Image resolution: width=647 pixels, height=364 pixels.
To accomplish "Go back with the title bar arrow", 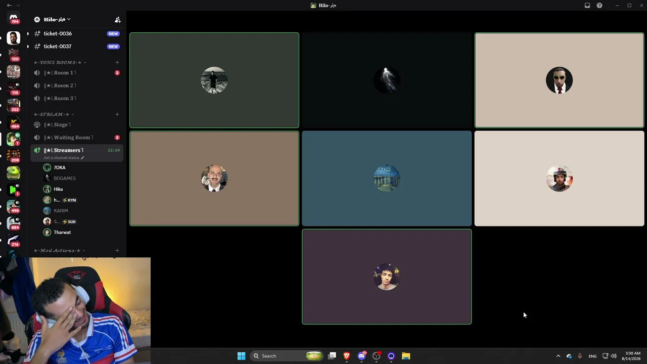I will 9,5.
